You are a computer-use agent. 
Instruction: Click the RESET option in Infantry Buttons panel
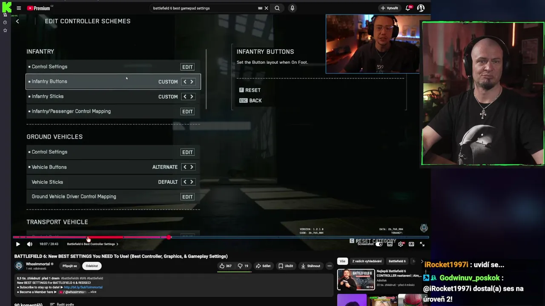click(x=250, y=90)
